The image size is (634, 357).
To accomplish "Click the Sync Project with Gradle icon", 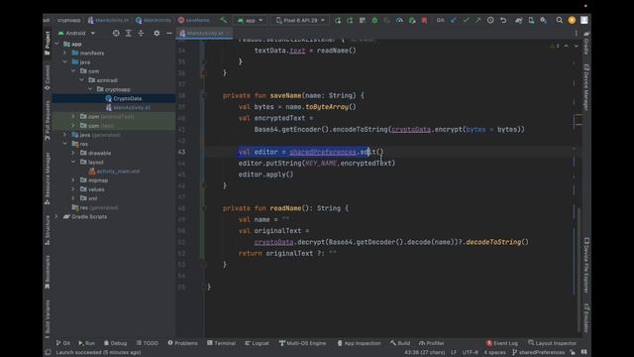I will pyautogui.click(x=518, y=20).
